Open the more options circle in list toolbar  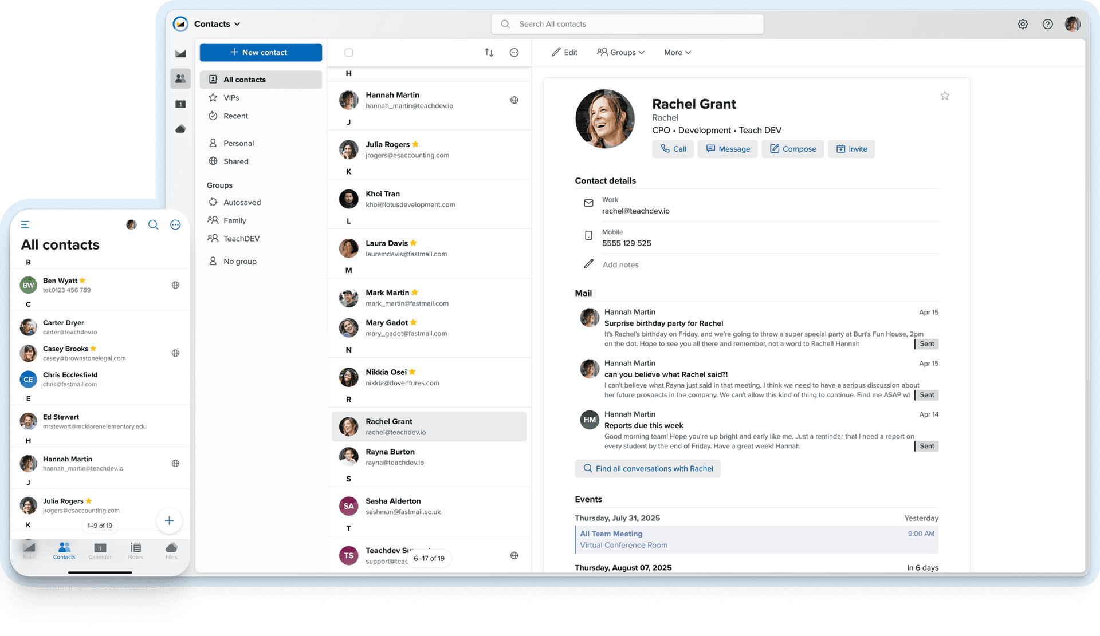pyautogui.click(x=514, y=52)
